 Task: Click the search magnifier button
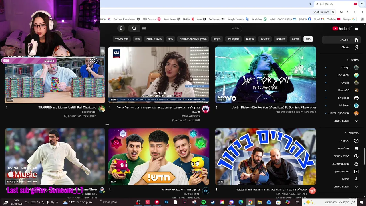[x=134, y=28]
